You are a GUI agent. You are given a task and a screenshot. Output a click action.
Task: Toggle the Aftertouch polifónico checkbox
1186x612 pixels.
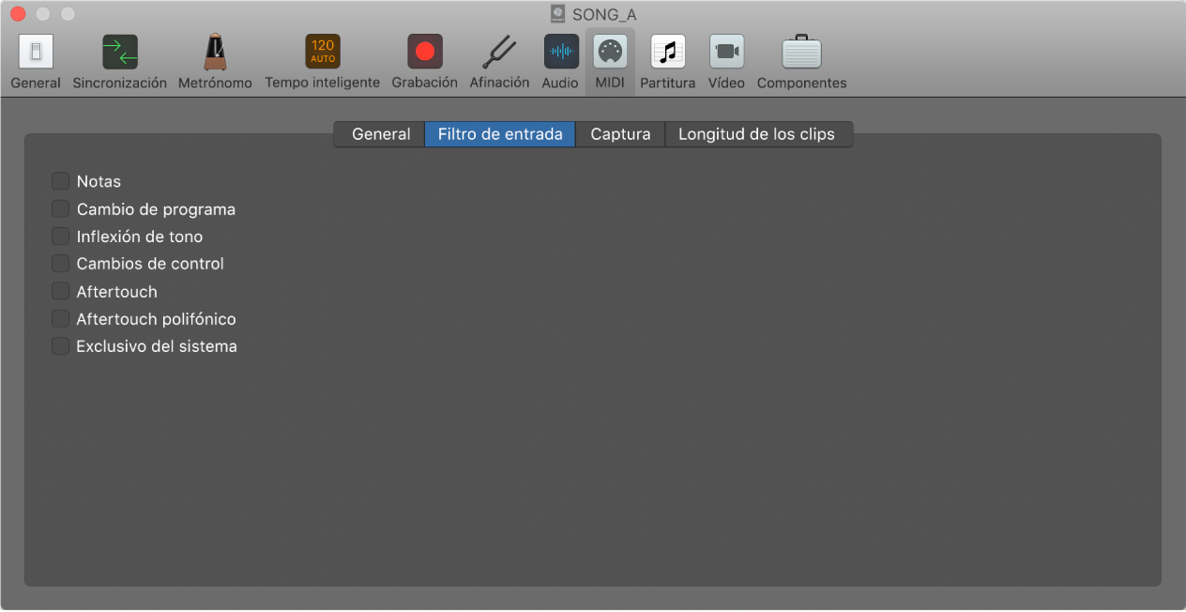(60, 318)
